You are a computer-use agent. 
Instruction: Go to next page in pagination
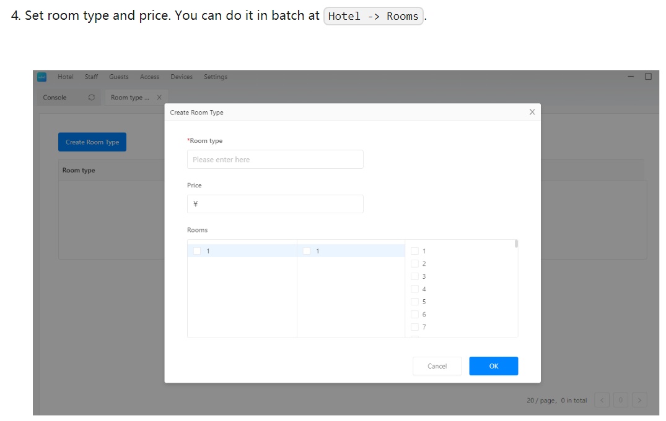[x=640, y=401]
